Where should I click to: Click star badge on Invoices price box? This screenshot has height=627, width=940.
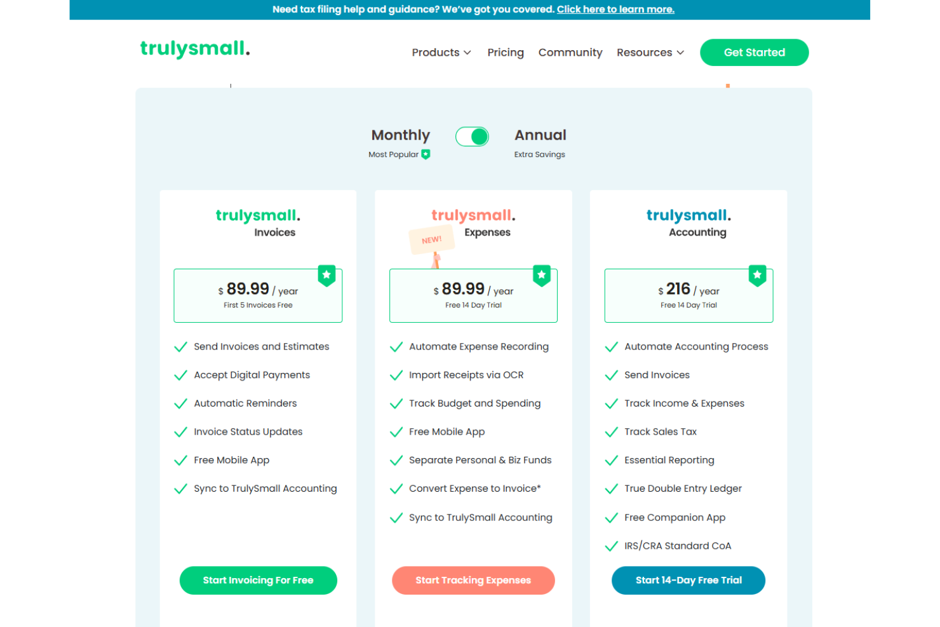pyautogui.click(x=326, y=276)
